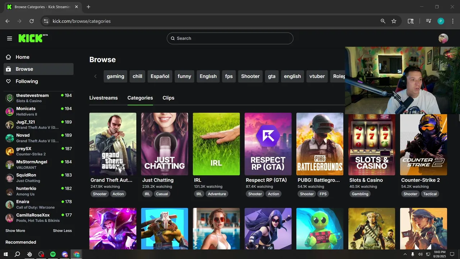460x259 pixels.
Task: Open Respect RP (GTA) thumbnail
Action: tap(268, 144)
